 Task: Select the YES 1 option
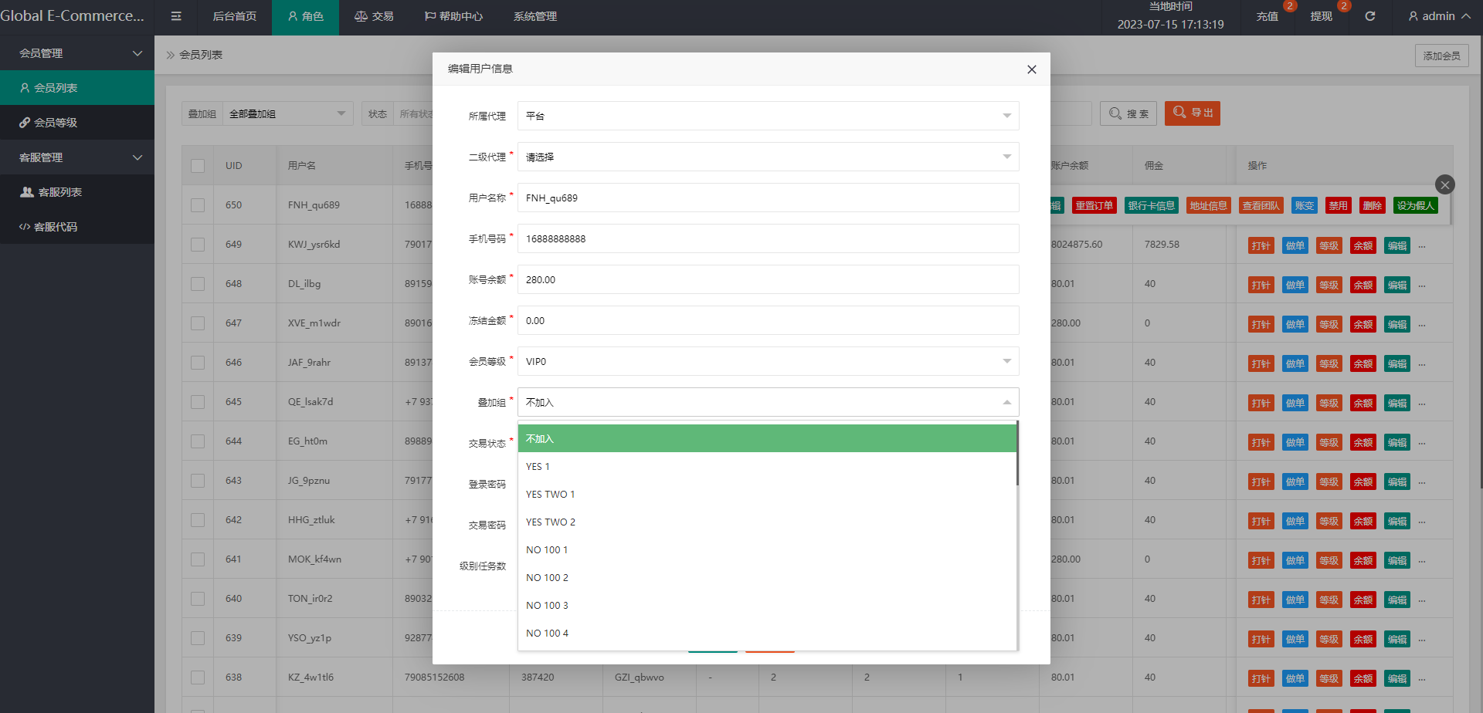pos(767,467)
